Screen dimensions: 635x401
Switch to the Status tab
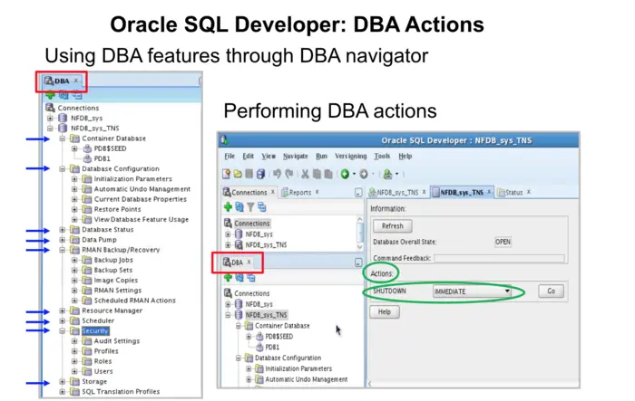[x=513, y=193]
